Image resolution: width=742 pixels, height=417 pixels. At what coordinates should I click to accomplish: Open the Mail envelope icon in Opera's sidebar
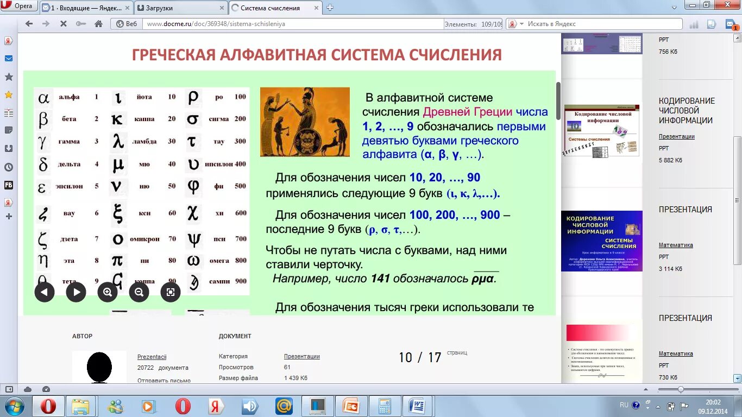8,58
